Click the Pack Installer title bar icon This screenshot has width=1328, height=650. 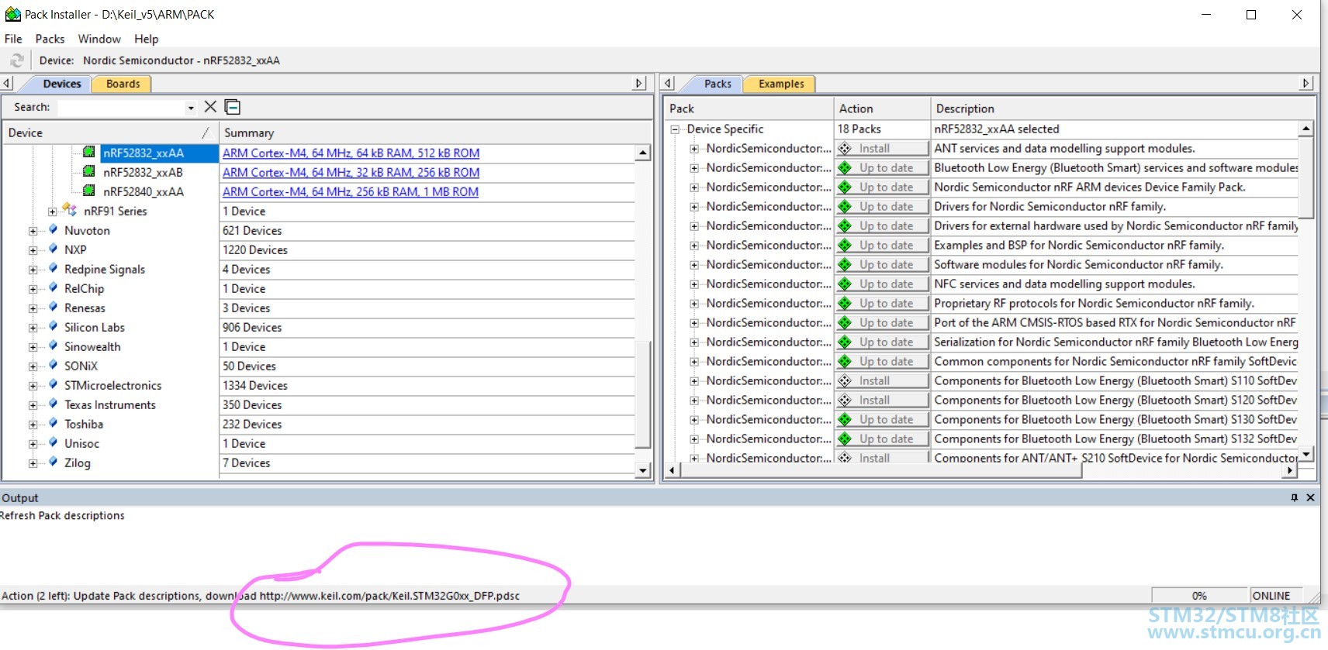12,14
